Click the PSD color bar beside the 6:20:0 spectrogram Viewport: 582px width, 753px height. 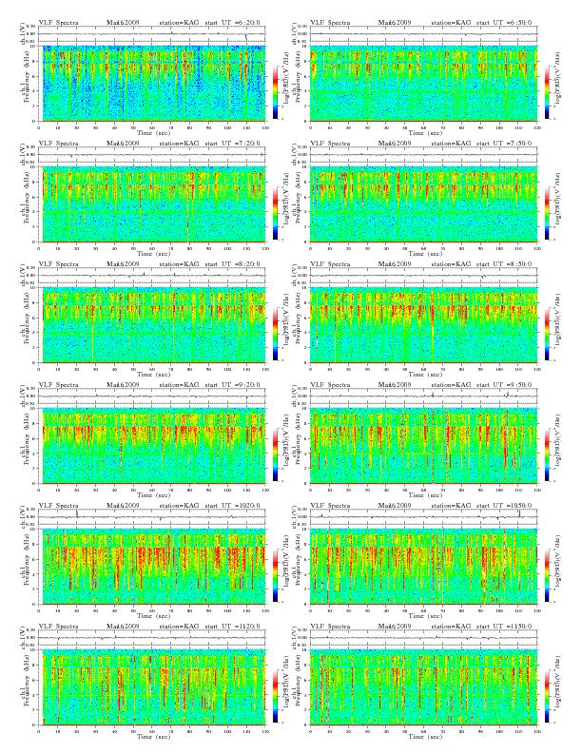(x=275, y=92)
